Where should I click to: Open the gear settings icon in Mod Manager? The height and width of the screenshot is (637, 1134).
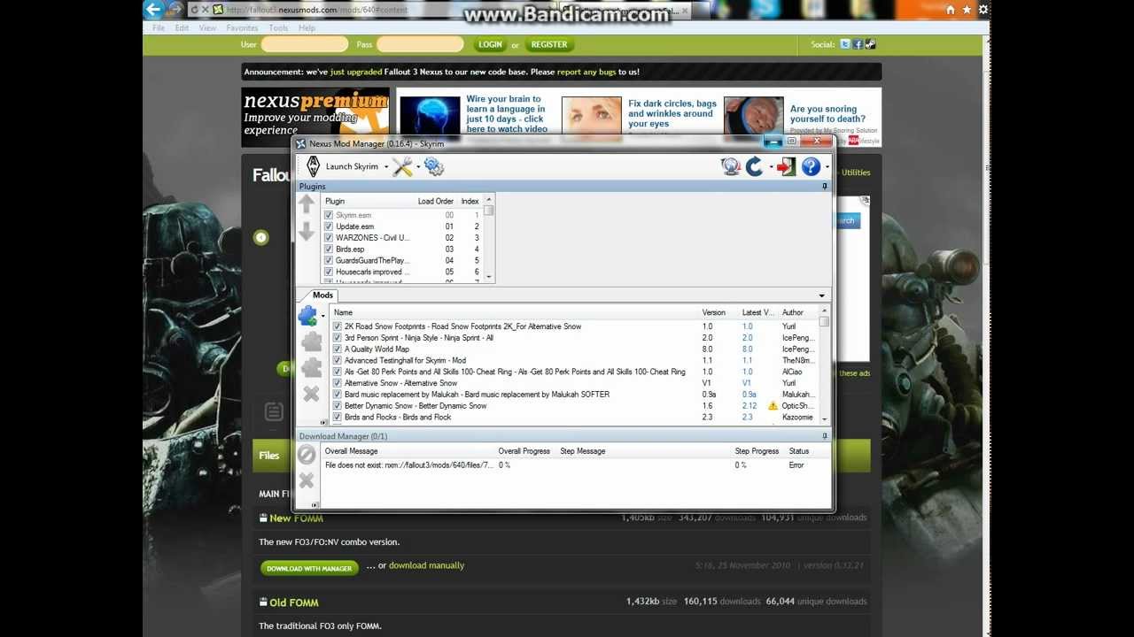tap(434, 166)
